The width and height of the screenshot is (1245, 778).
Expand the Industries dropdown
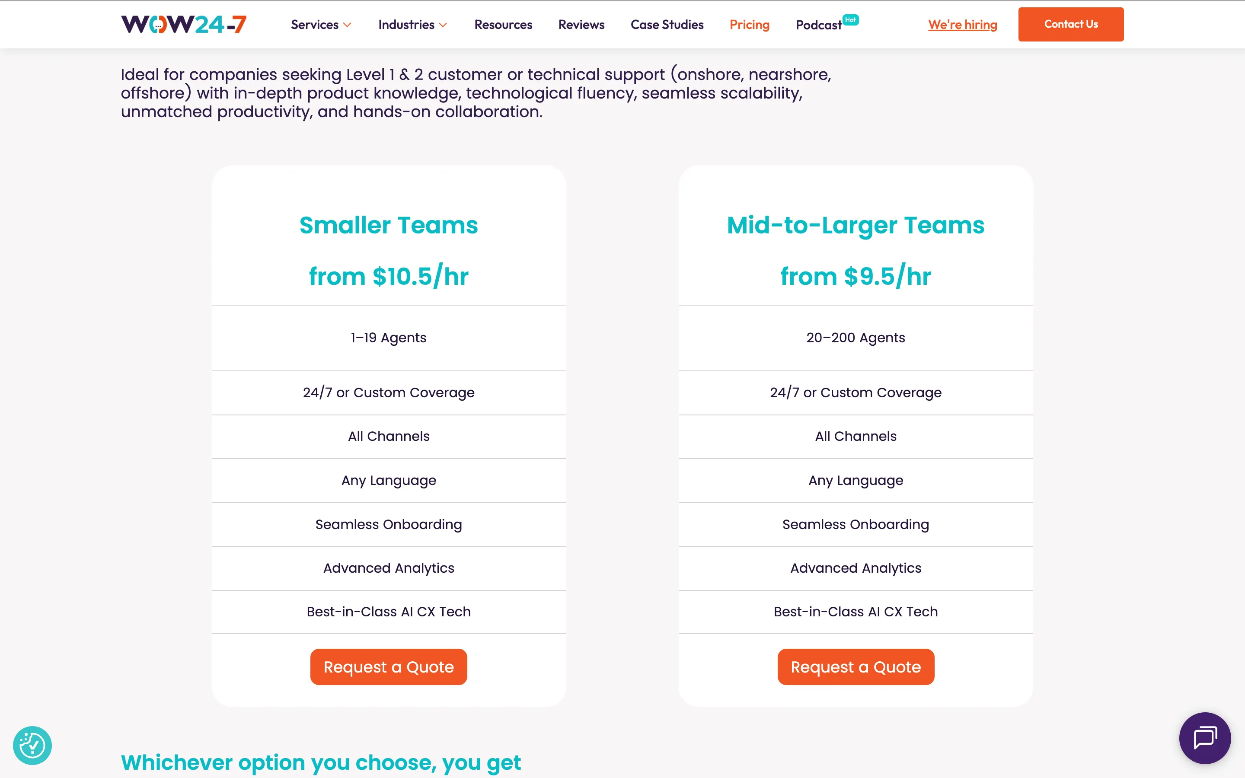412,24
